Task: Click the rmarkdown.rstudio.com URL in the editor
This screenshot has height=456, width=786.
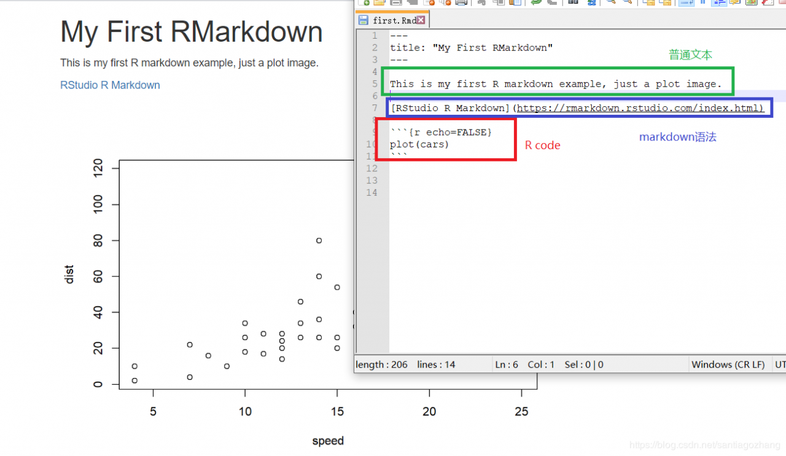Action: pyautogui.click(x=639, y=108)
